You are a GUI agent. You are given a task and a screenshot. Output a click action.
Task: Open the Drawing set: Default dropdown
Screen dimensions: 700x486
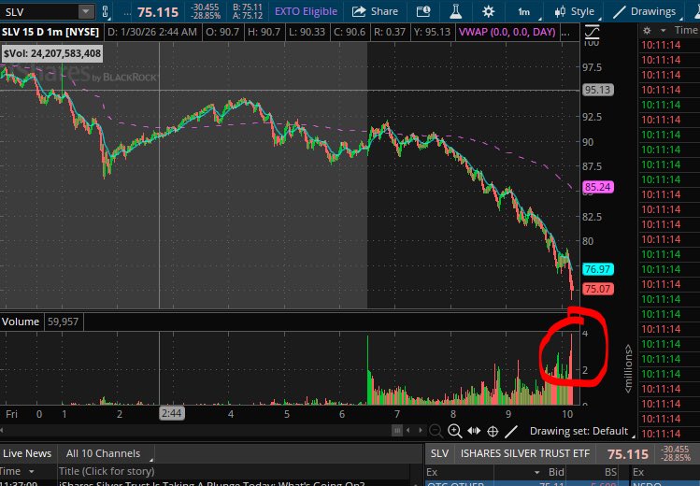[x=581, y=431]
